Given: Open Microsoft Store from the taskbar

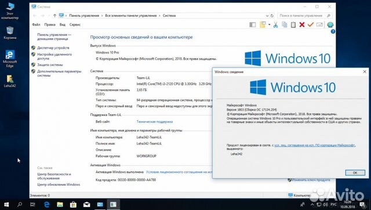Looking at the screenshot, I should point(73,205).
